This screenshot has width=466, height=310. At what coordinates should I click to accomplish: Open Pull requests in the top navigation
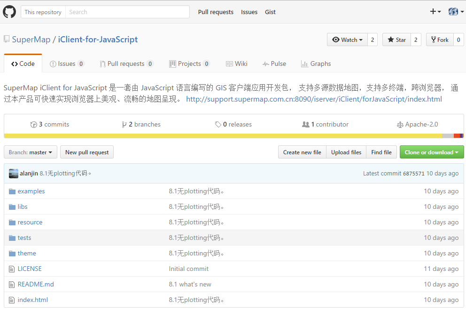tap(216, 12)
